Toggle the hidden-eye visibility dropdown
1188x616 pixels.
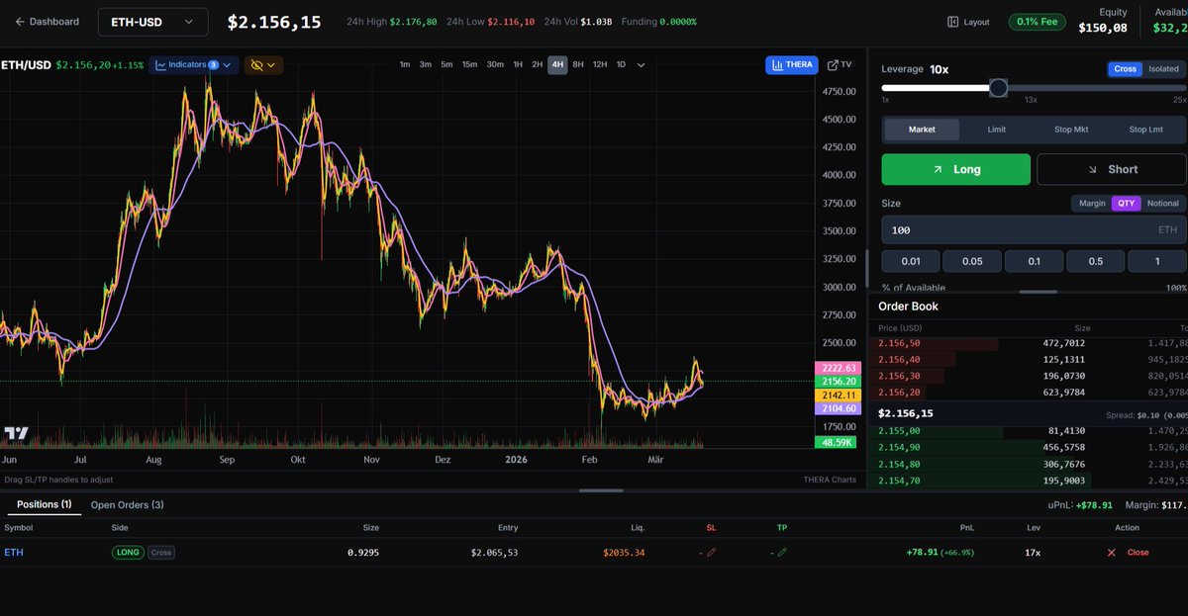tap(263, 65)
